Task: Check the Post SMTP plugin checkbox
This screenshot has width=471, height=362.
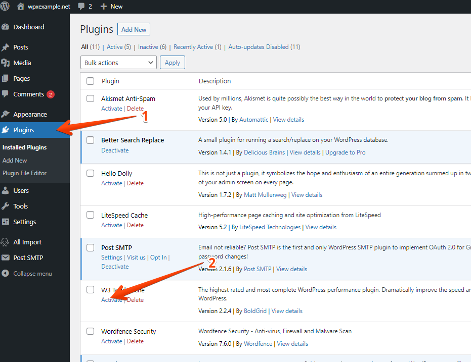Action: (x=91, y=247)
